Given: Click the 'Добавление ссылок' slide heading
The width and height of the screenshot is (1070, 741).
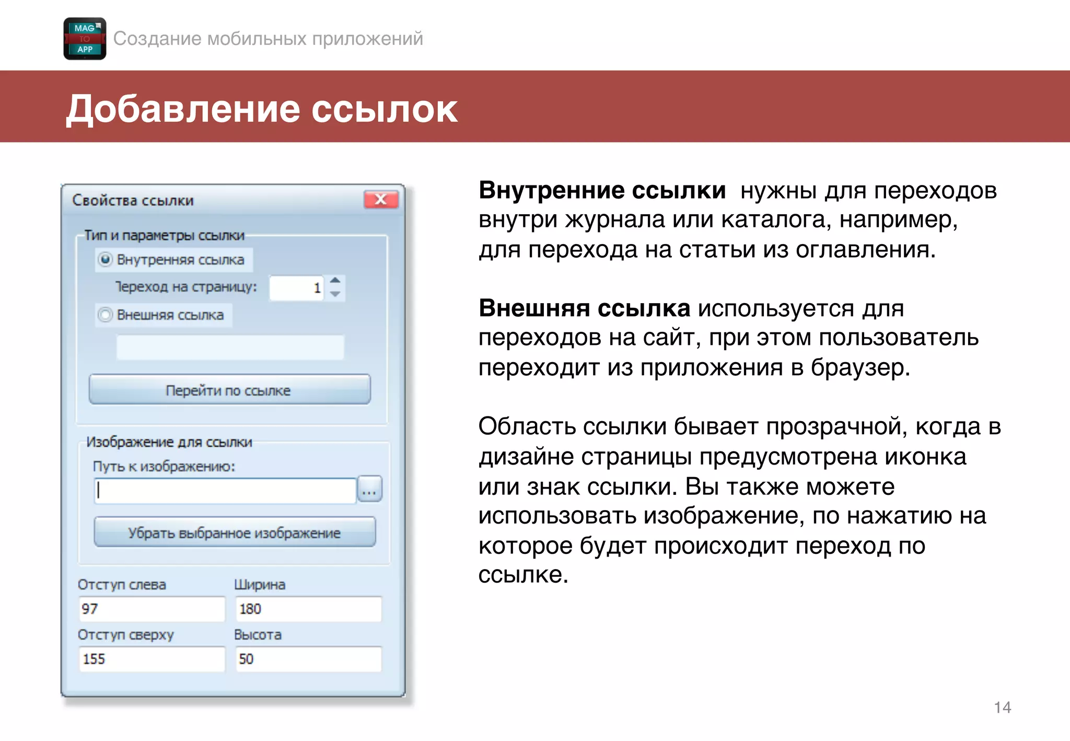Looking at the screenshot, I should [x=262, y=109].
